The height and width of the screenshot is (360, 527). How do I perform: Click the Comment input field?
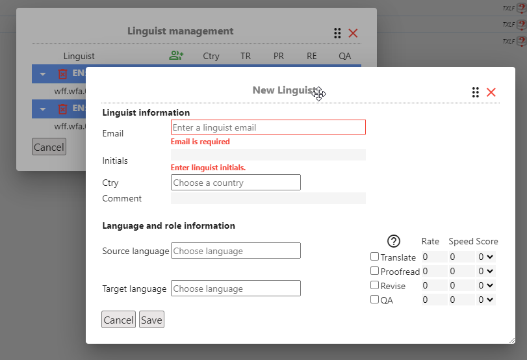pos(268,198)
